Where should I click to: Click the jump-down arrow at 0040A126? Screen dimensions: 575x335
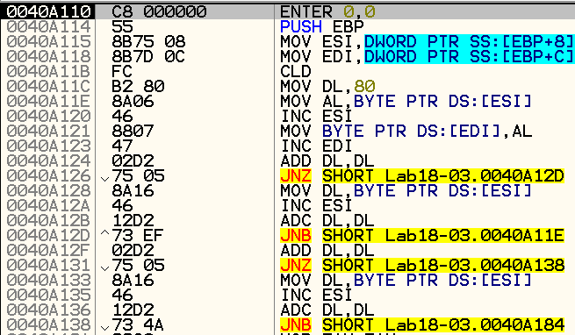pyautogui.click(x=104, y=179)
